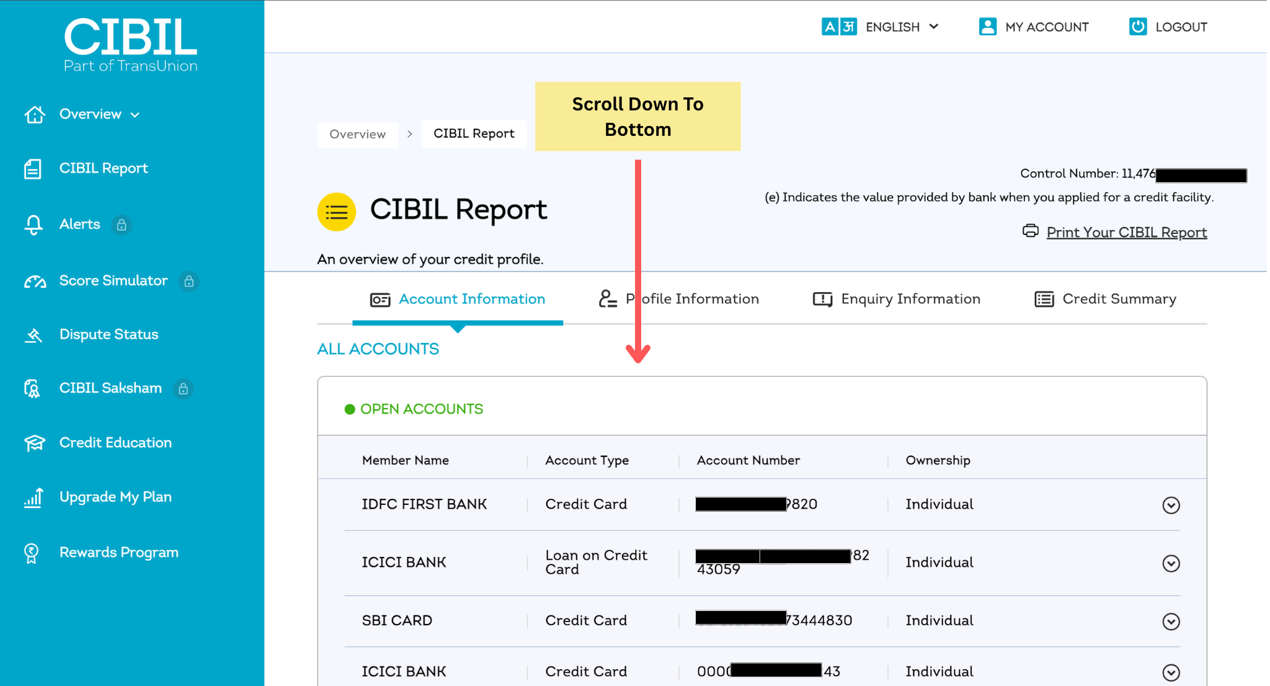
Task: Click the lock icon beside Score Simulator
Action: [189, 281]
